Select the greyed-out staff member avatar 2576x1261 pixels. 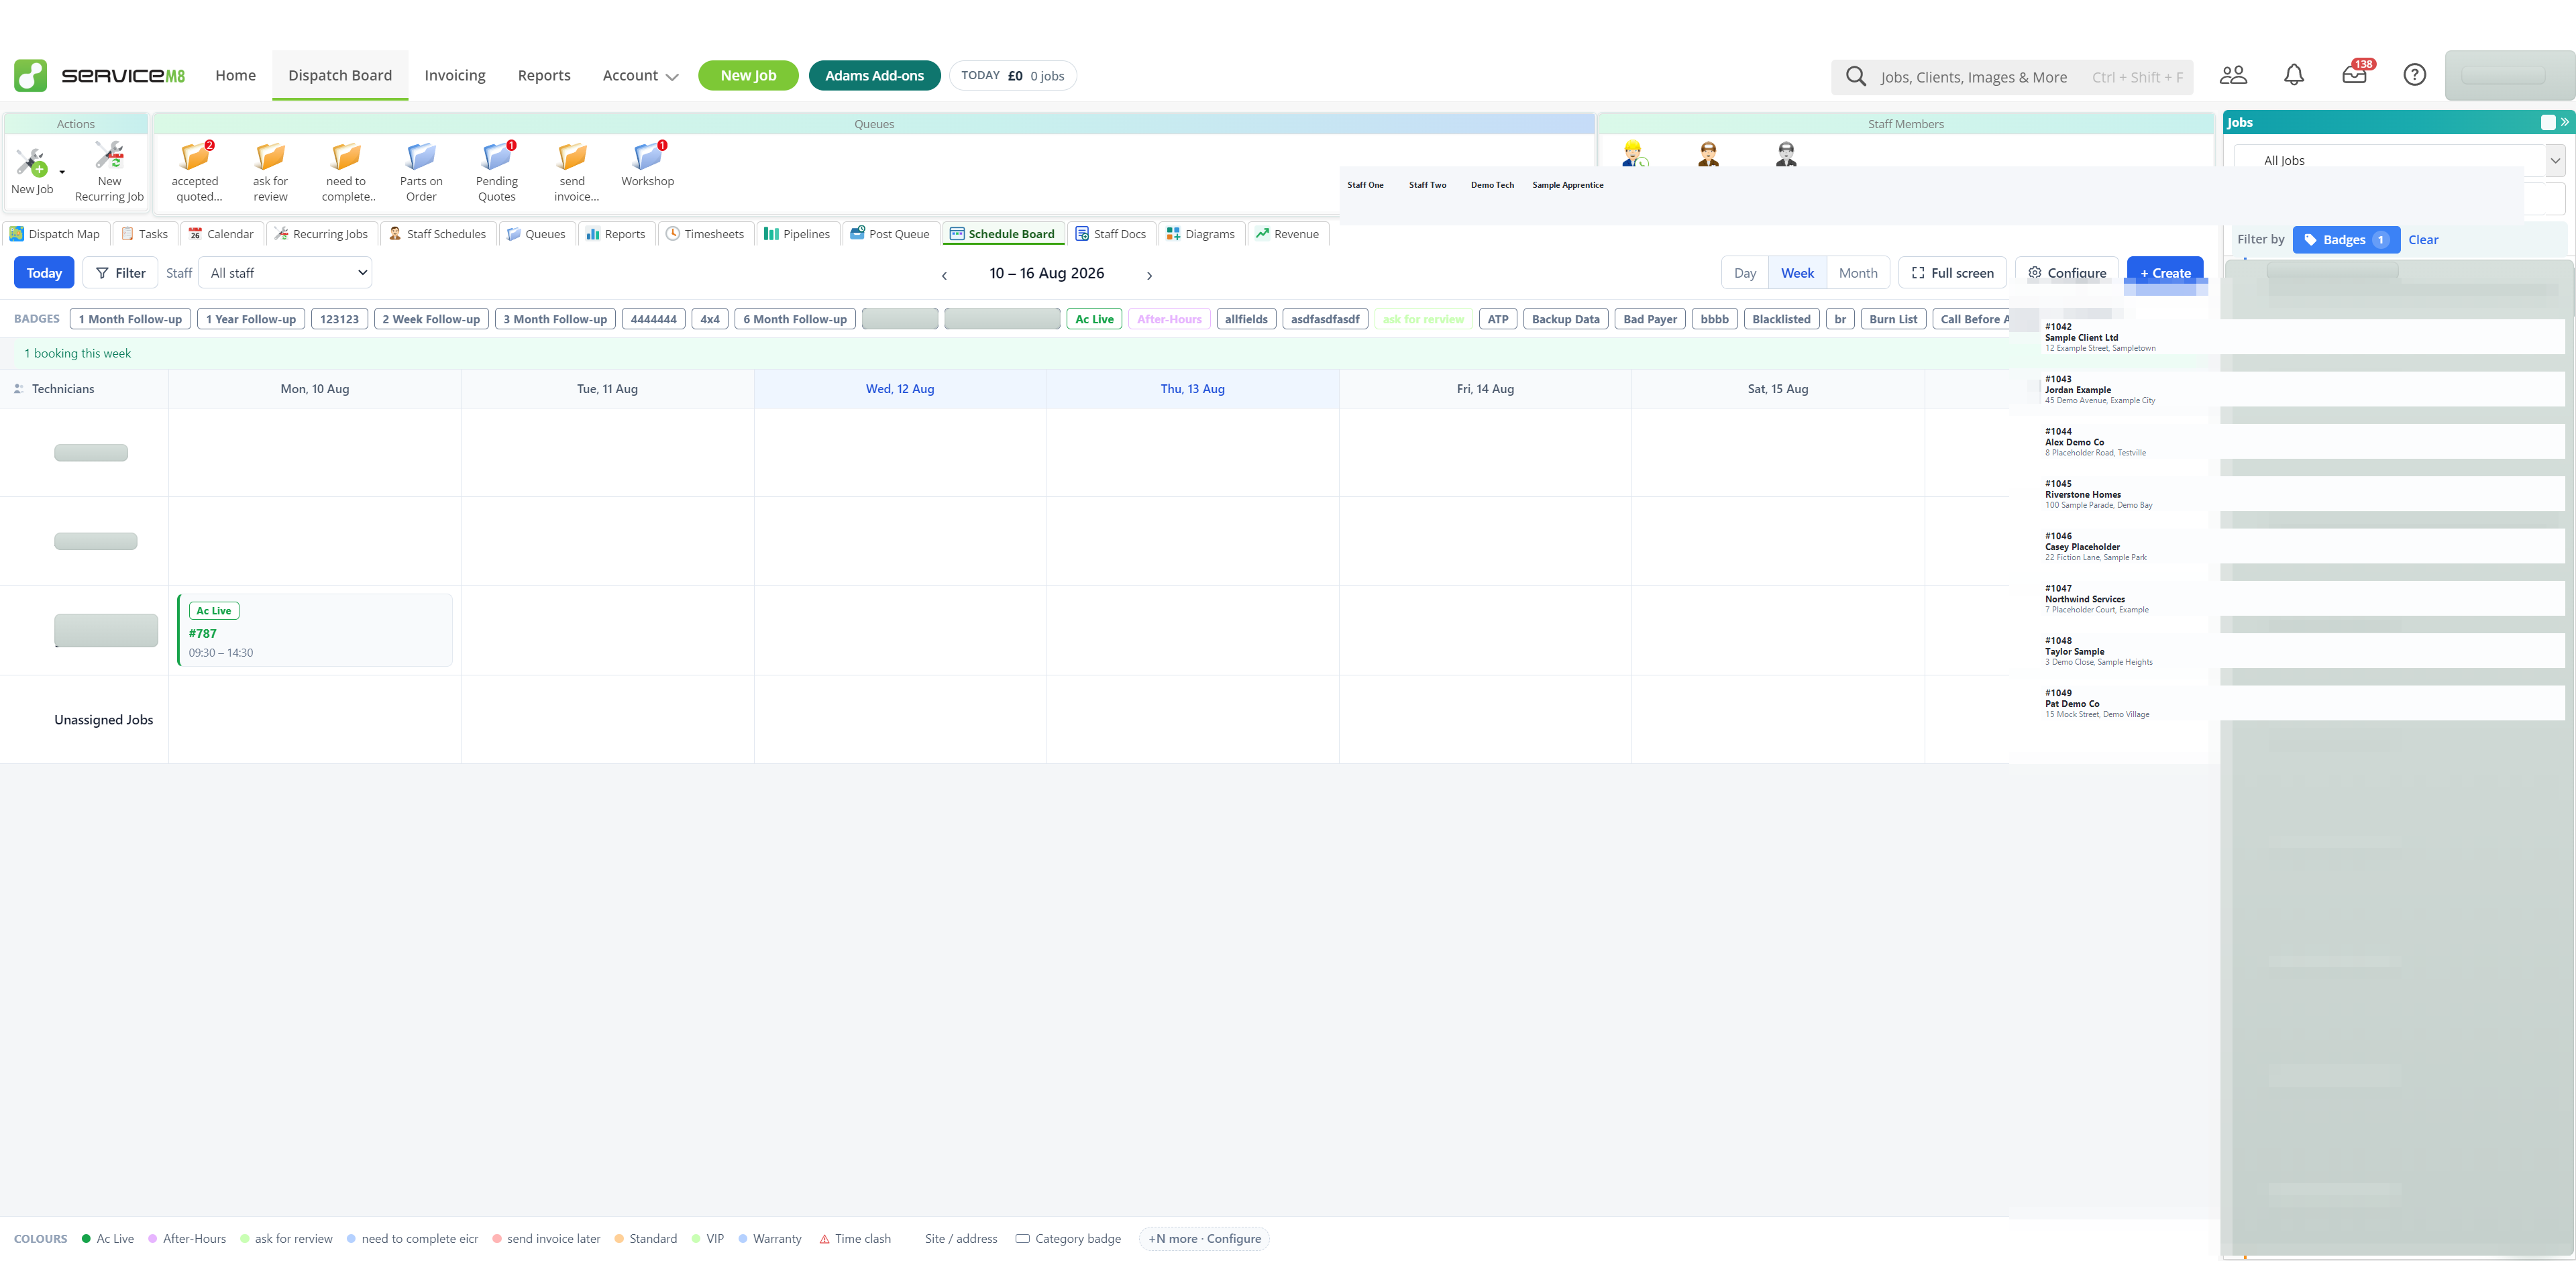1786,153
